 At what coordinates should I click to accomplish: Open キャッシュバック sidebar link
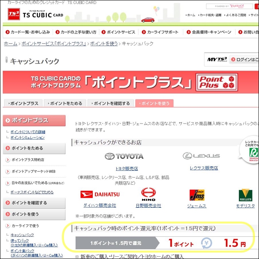(x=22, y=235)
